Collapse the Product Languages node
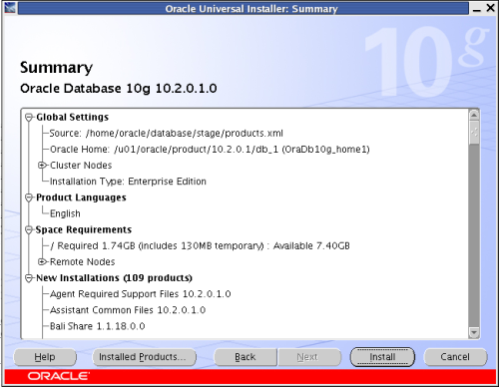The image size is (499, 387). pos(29,197)
